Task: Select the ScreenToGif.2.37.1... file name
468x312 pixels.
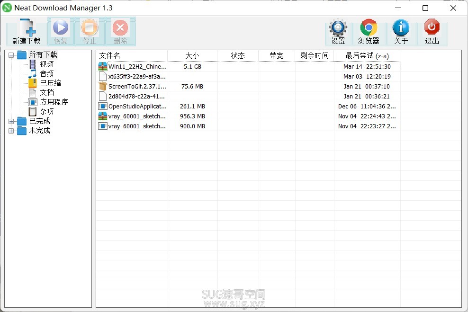Action: (137, 87)
